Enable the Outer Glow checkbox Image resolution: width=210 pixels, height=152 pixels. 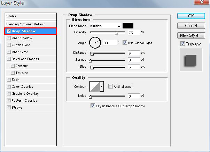(9, 45)
